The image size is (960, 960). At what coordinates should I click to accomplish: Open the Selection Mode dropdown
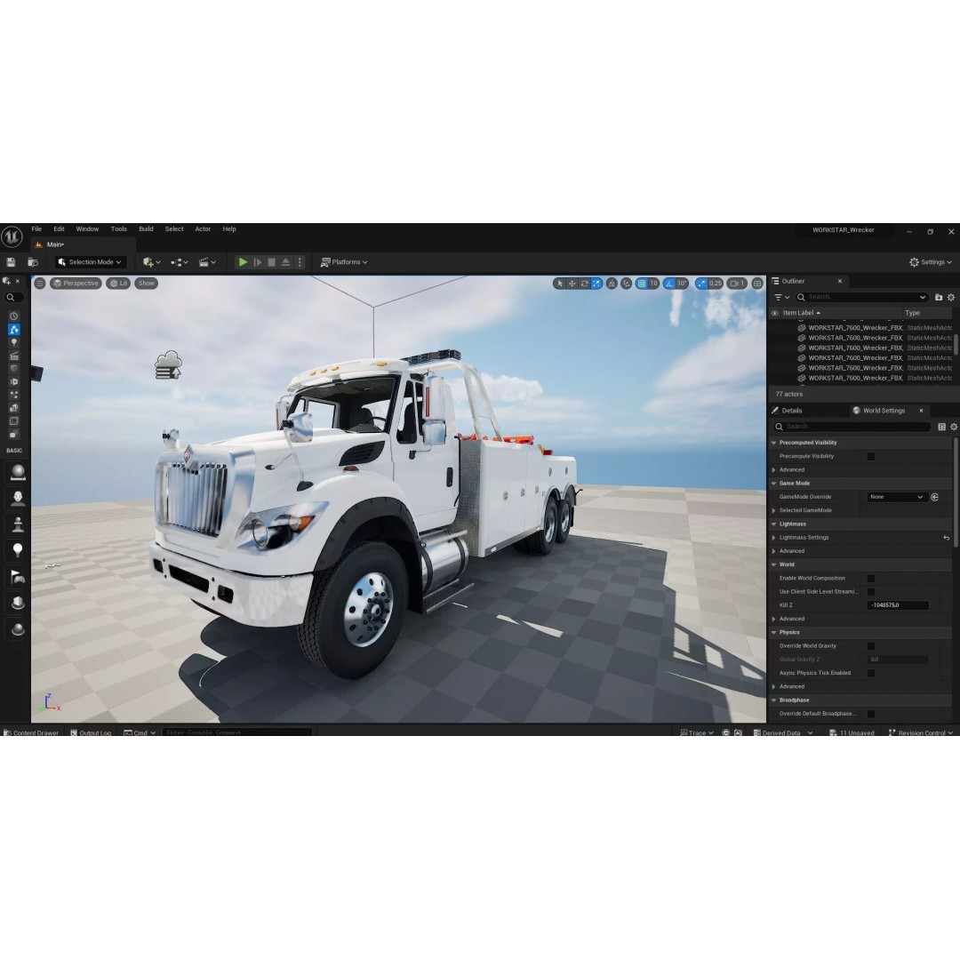click(90, 262)
